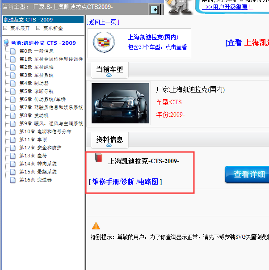
Task: Open chapter 第13章 座椅
Action: point(33,156)
